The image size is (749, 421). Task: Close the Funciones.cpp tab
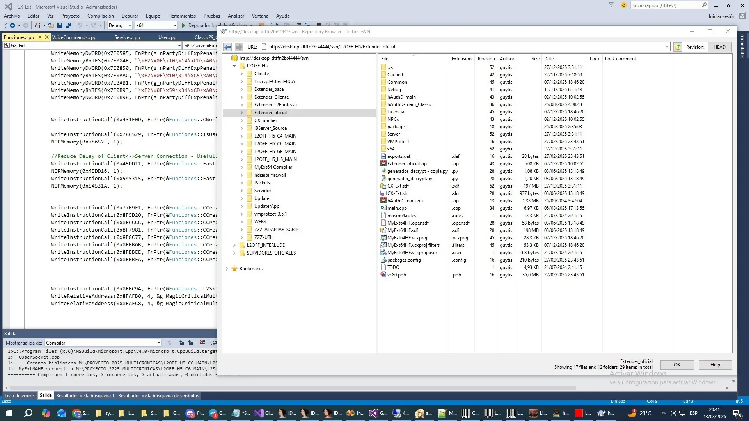coord(47,37)
